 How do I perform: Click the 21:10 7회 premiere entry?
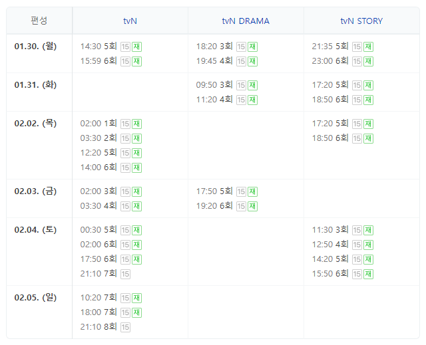click(99, 274)
